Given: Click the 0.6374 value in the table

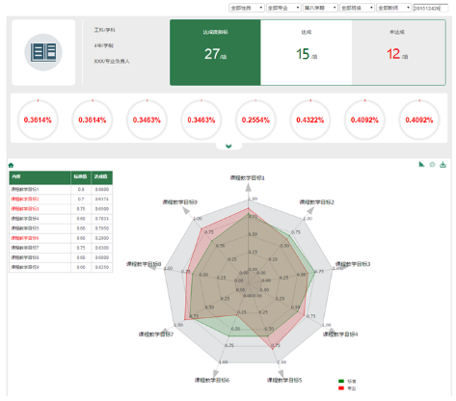Looking at the screenshot, I should point(102,200).
